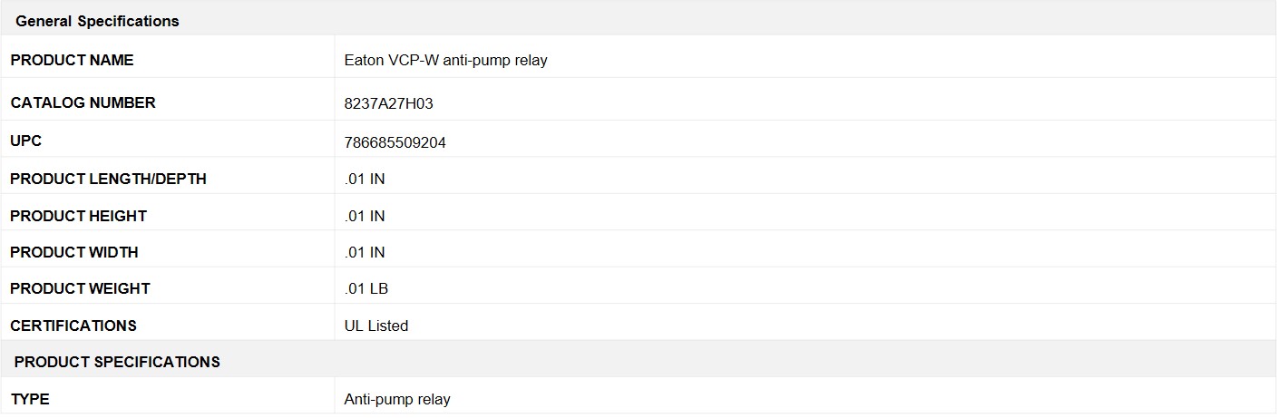This screenshot has height=418, width=1277.
Task: Select the UL Listed certification value
Action: (x=376, y=326)
